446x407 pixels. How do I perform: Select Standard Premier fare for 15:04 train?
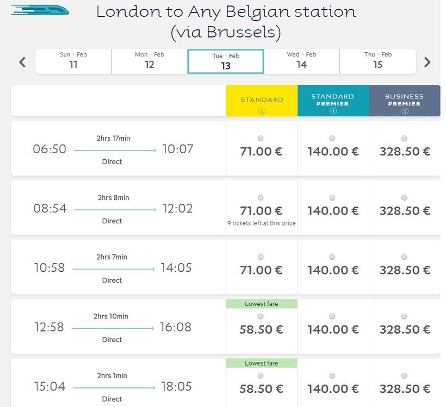pyautogui.click(x=332, y=375)
